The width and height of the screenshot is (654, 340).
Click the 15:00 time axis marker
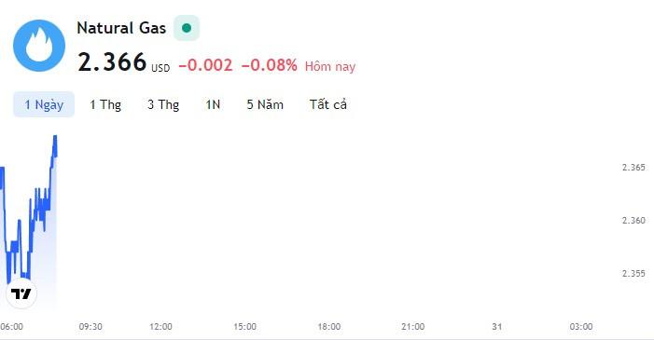point(244,327)
